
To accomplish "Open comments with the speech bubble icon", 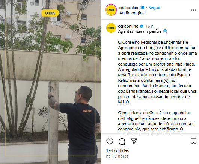I will coord(122,142).
